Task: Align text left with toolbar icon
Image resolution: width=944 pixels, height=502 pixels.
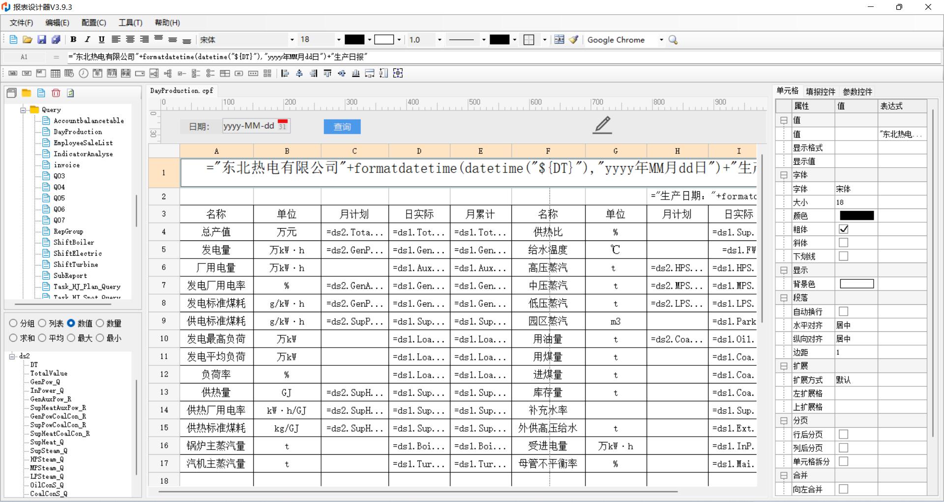Action: tap(116, 40)
